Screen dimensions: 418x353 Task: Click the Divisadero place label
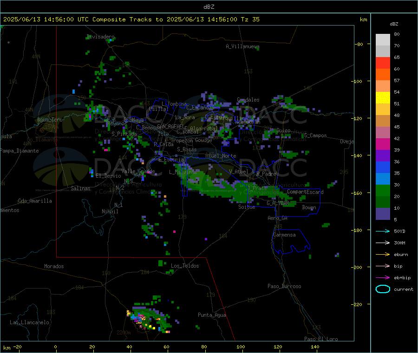point(100,37)
